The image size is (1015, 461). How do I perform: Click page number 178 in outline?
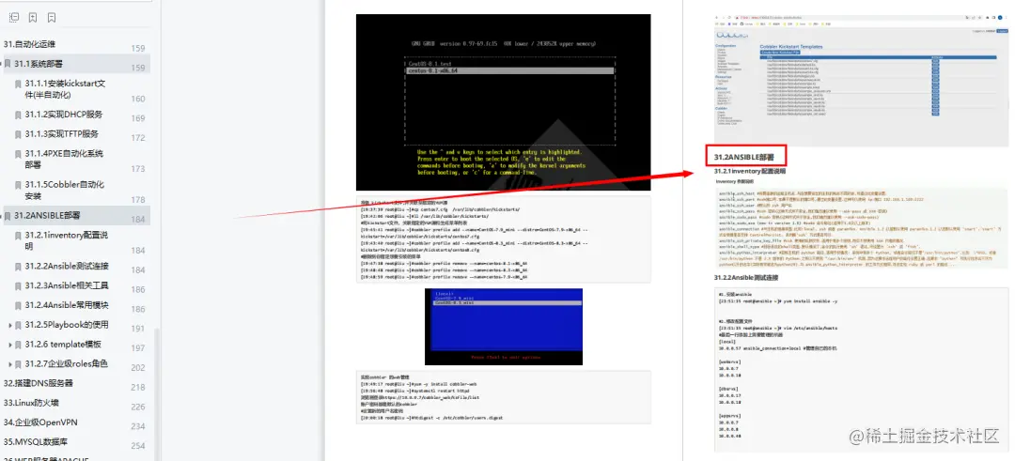point(138,200)
